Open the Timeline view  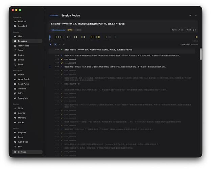[x=27, y=89]
